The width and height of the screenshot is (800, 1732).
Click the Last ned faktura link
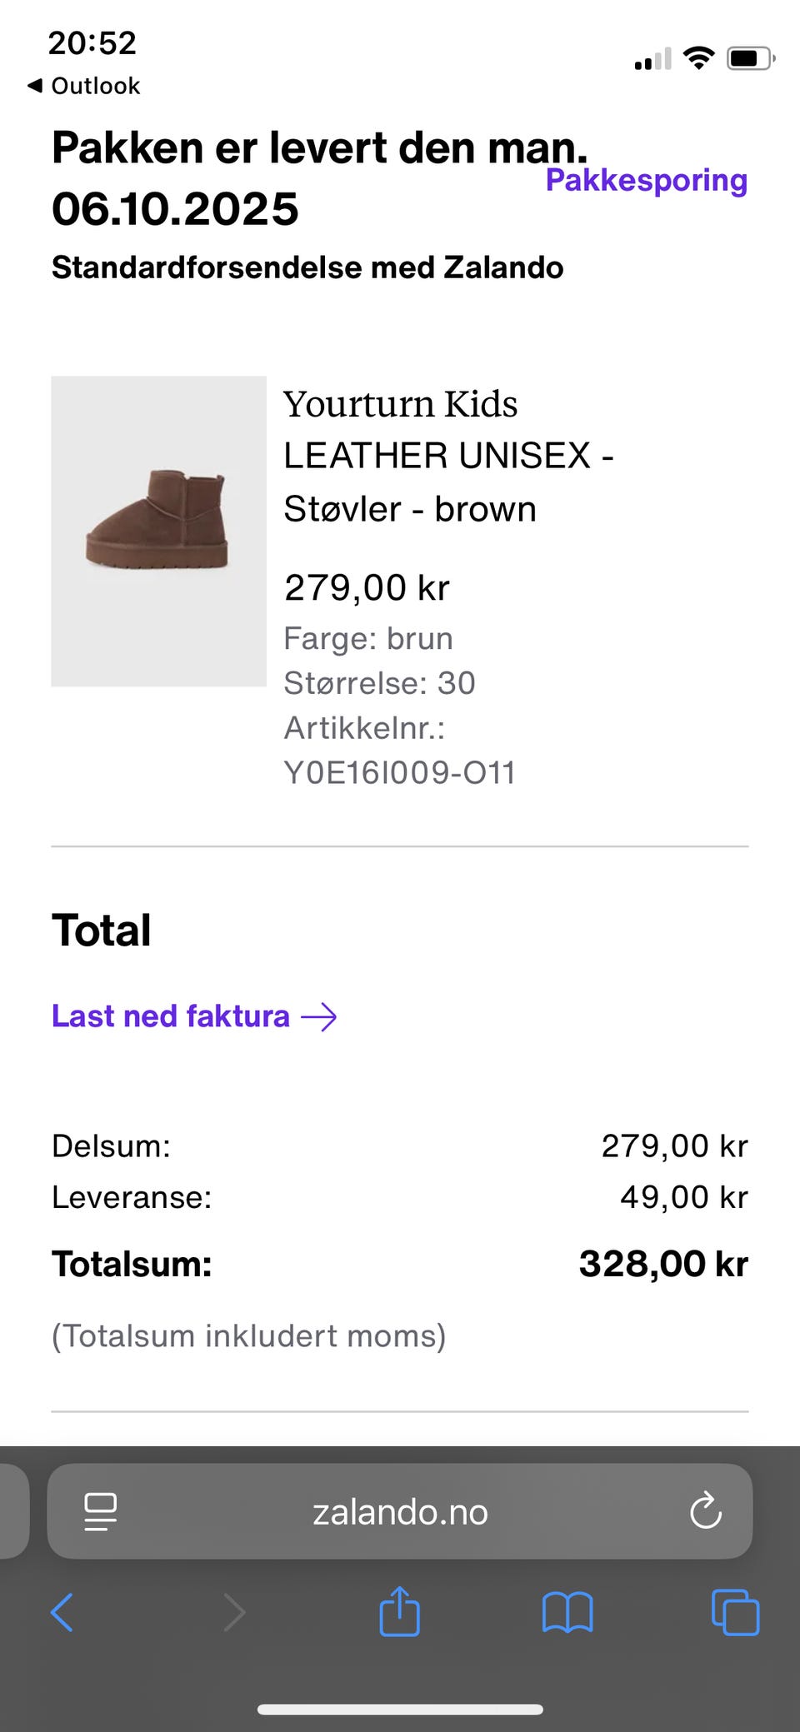tap(171, 1016)
